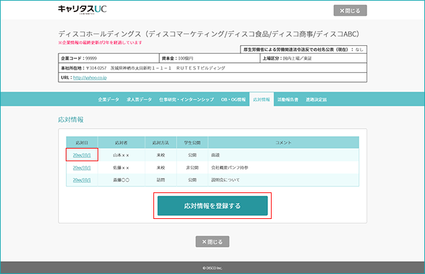Select the OB・OG情報 tab
The image size is (425, 274).
pyautogui.click(x=233, y=100)
